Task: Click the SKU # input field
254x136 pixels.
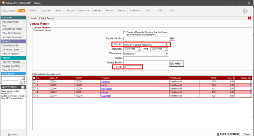Action: [x=146, y=58]
